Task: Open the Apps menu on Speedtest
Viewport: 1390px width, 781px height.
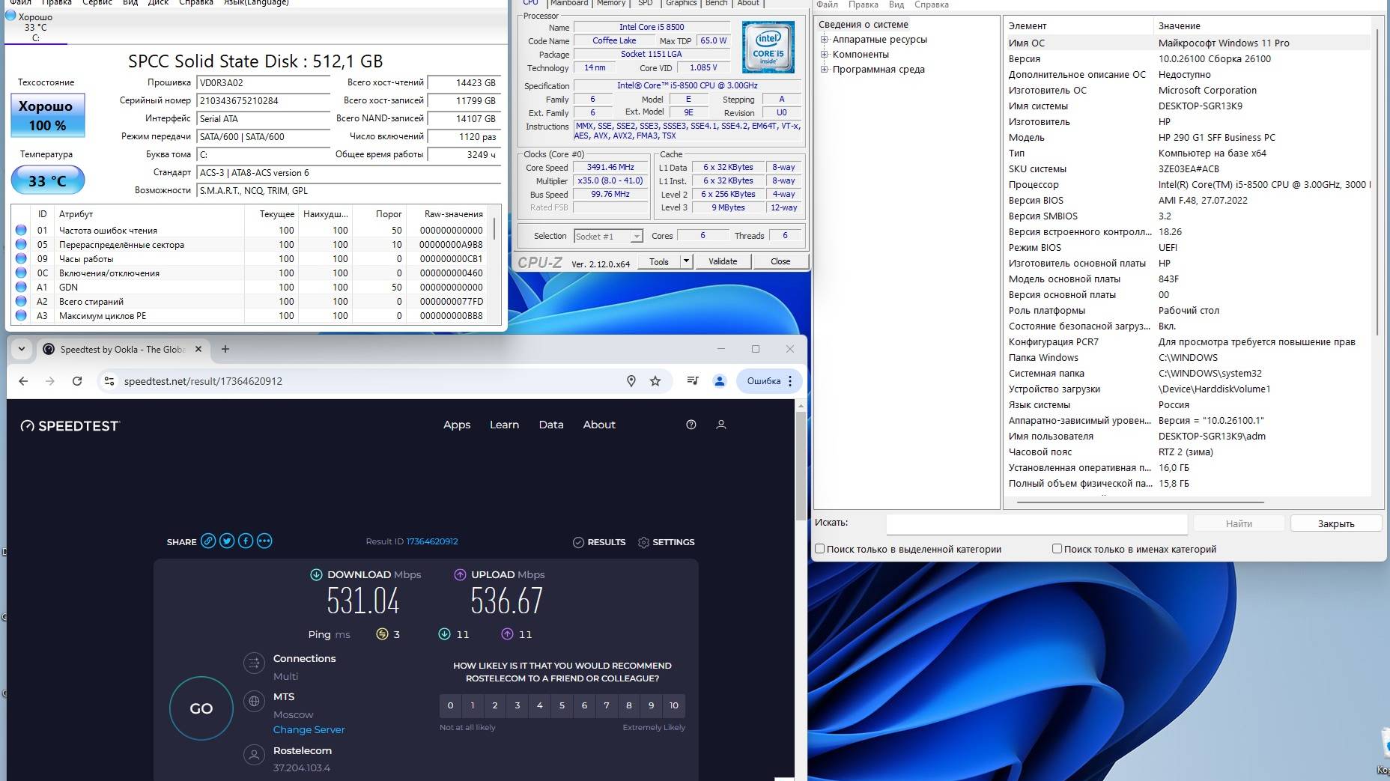Action: point(457,425)
